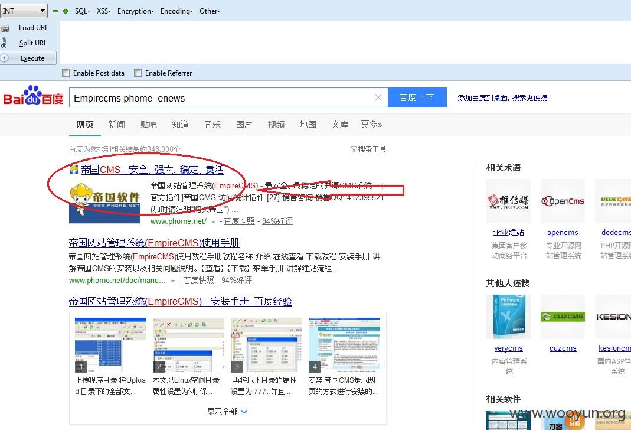Click the green minus icon in HackBar
631x430 pixels.
[x=55, y=11]
